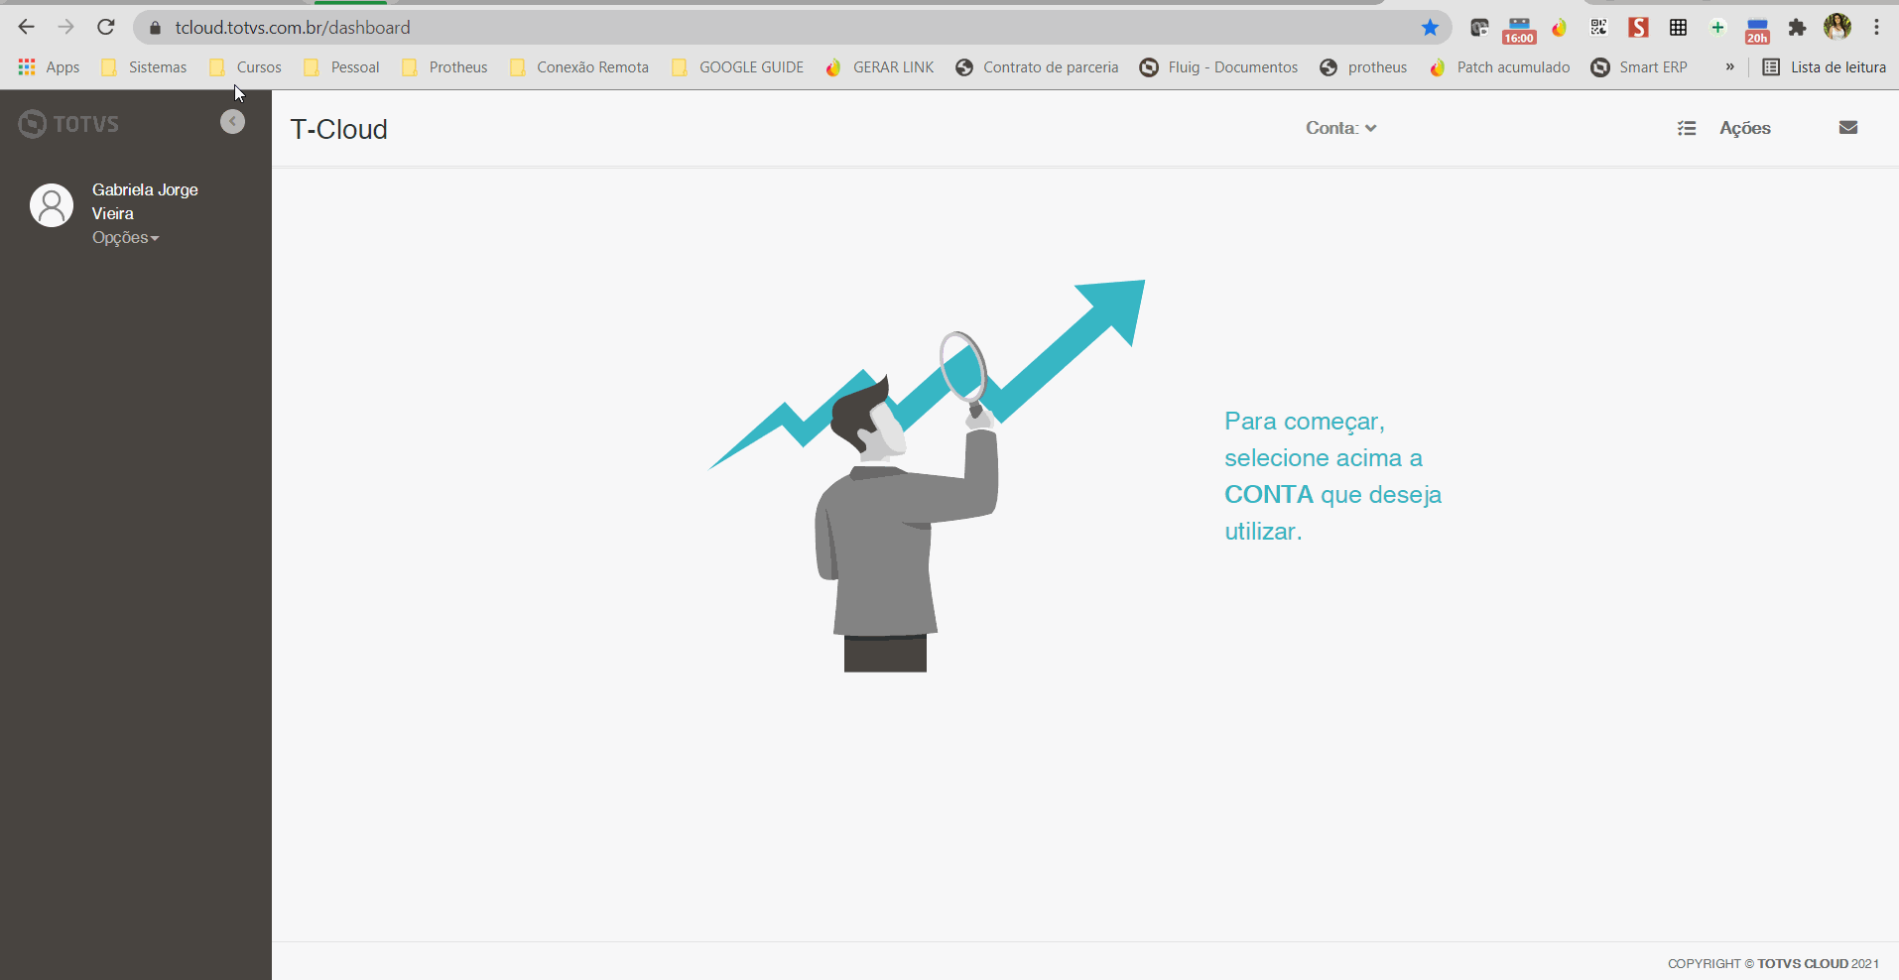Image resolution: width=1899 pixels, height=980 pixels.
Task: Click the flame extension icon in toolbar
Action: coord(1560,28)
